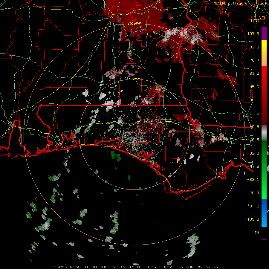Click the -47.6 value on the velocity scale
Screen dimensions: 269x269
(253, 166)
